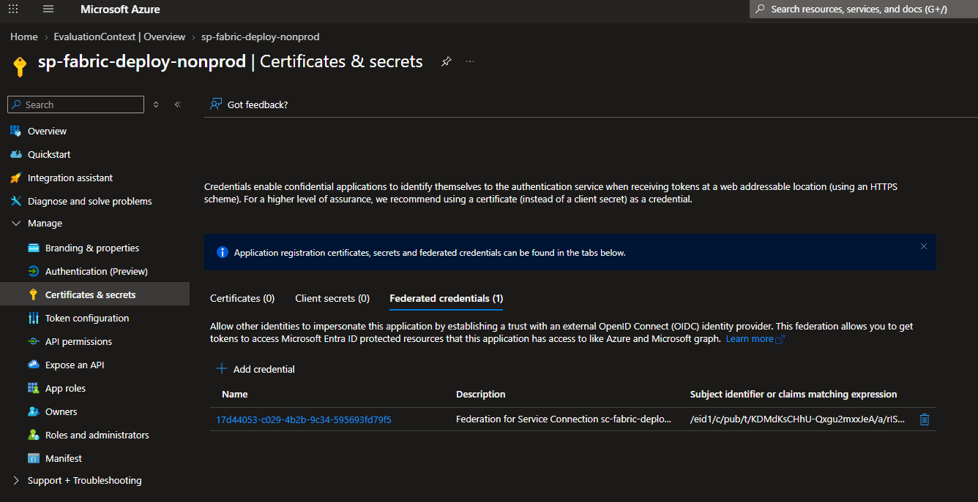Open the more options ellipsis next to title
The image size is (978, 502).
(x=470, y=61)
